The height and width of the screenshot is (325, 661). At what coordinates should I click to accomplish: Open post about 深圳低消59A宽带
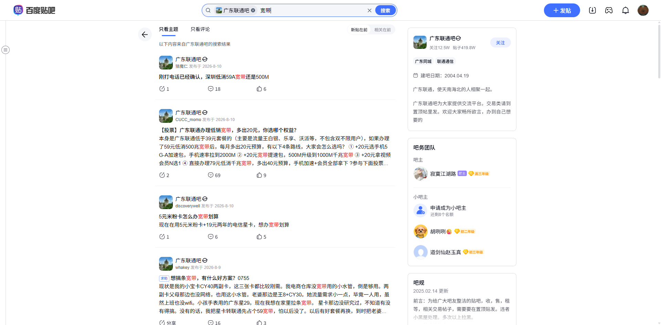pyautogui.click(x=214, y=77)
